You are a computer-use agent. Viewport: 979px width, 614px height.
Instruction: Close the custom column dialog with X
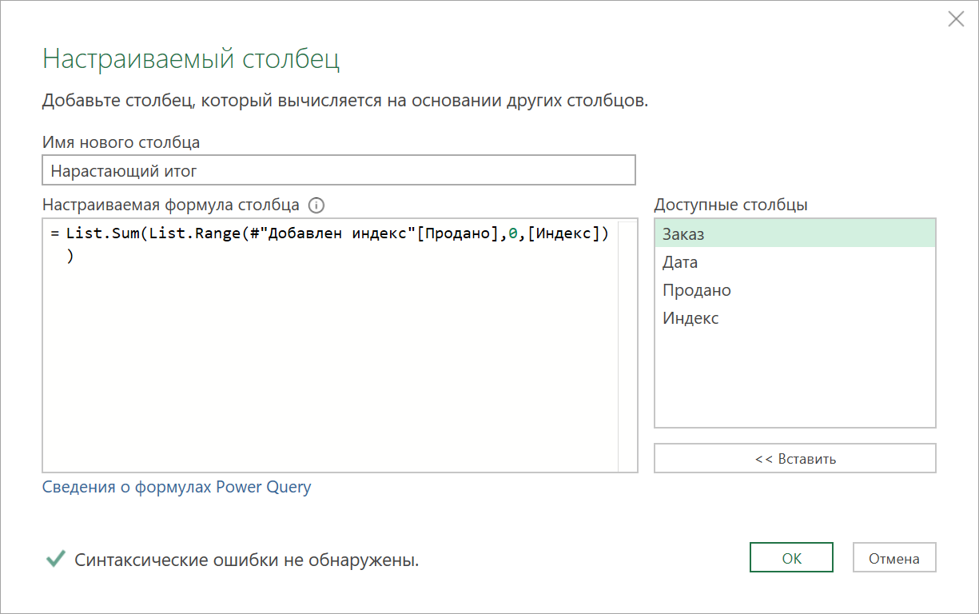pos(956,19)
